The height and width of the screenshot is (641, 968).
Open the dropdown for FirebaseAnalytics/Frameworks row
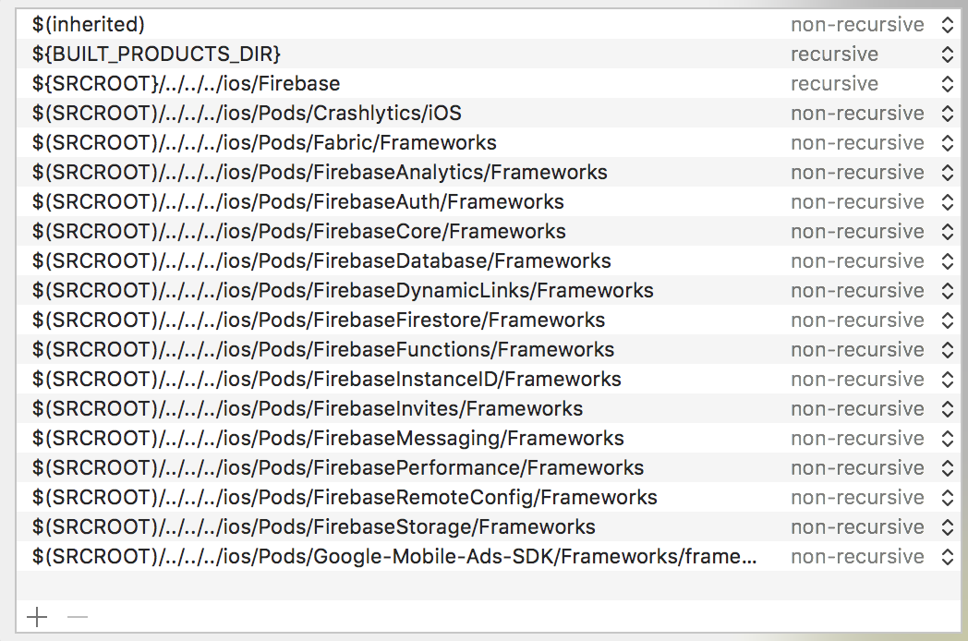[948, 172]
